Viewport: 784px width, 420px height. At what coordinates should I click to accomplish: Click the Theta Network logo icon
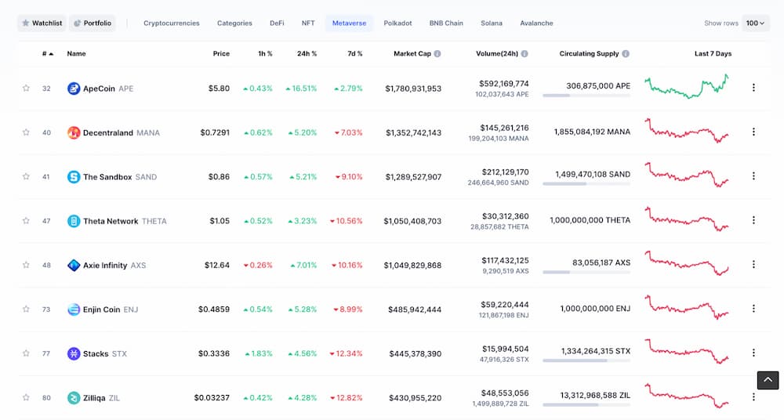(74, 221)
